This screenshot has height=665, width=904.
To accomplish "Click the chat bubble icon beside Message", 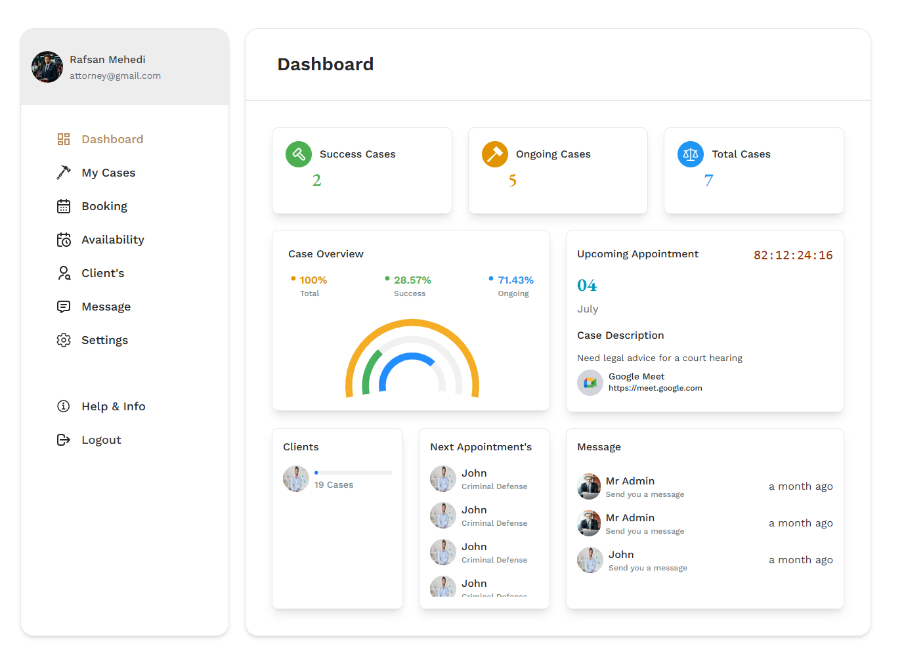I will coord(64,307).
